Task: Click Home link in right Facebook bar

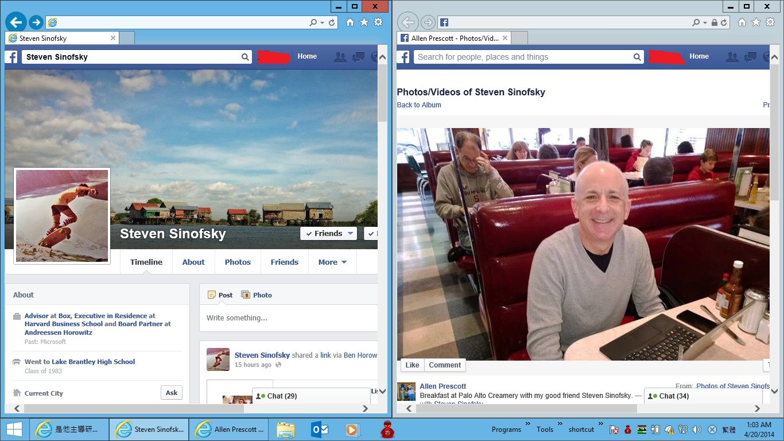Action: [699, 56]
